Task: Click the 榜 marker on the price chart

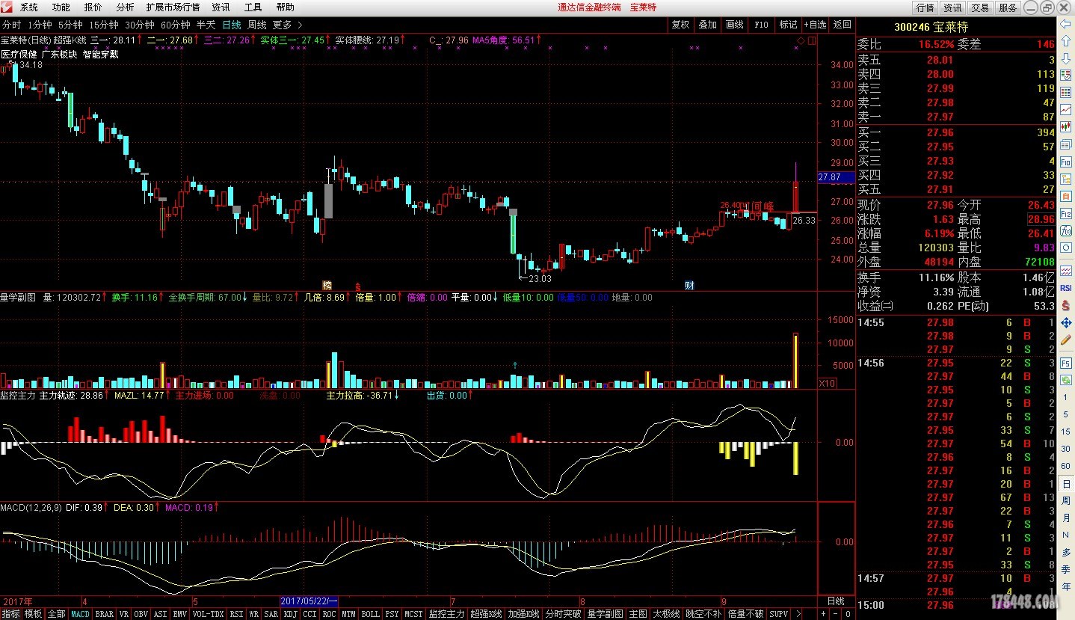Action: (x=326, y=285)
